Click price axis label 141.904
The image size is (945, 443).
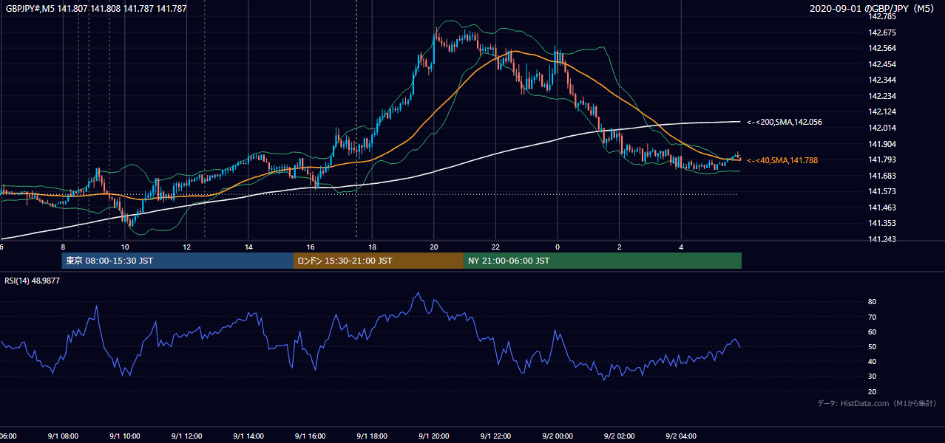pos(882,144)
